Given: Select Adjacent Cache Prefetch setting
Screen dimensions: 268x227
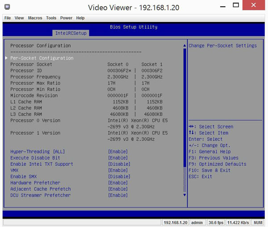Looking at the screenshot, I should point(41,189).
